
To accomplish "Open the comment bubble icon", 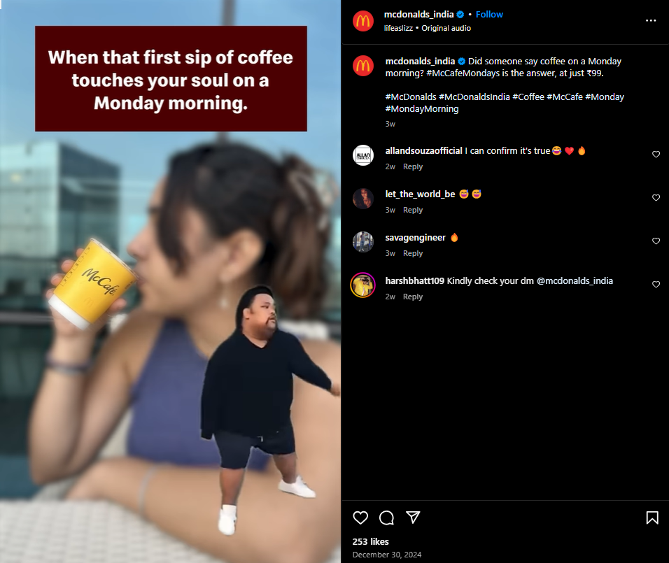I will point(386,518).
